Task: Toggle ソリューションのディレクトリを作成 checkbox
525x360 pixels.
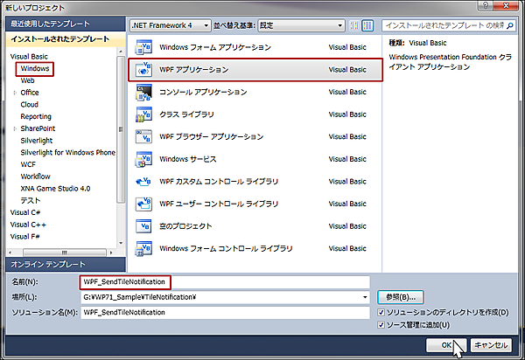Action: point(381,313)
